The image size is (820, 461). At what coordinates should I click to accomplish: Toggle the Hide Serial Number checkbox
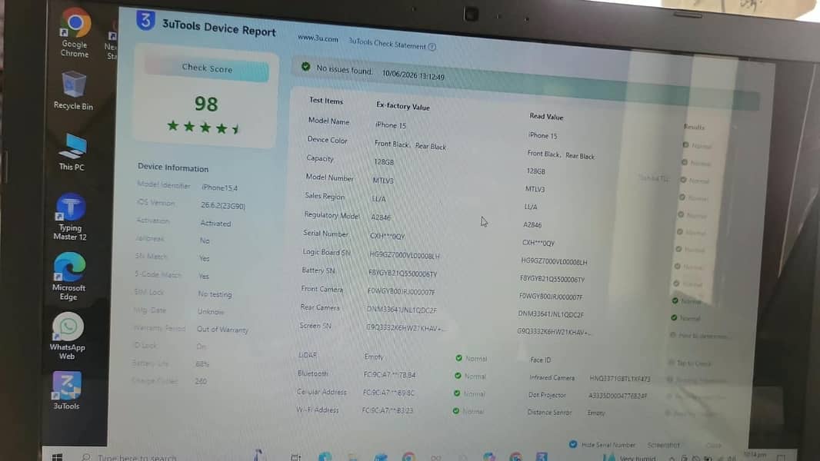click(573, 444)
